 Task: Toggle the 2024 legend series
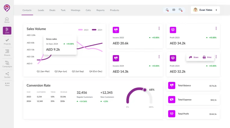pos(97,30)
